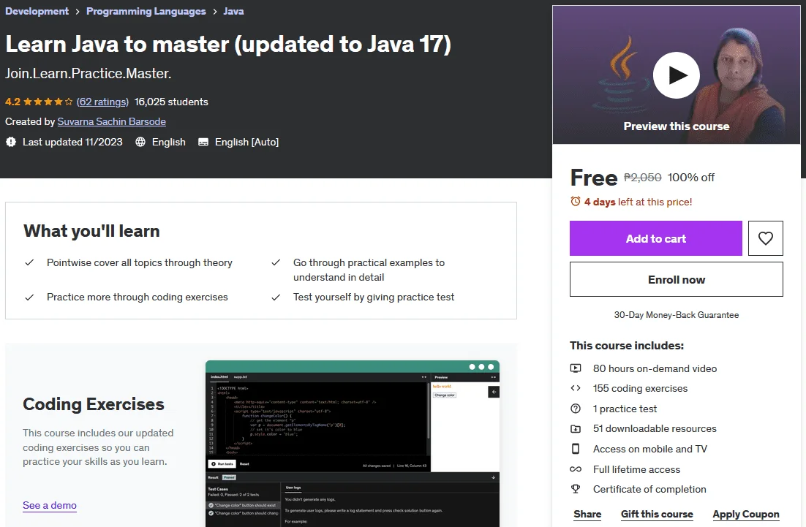
Task: Click the English [Auto] captions text
Action: pos(246,142)
